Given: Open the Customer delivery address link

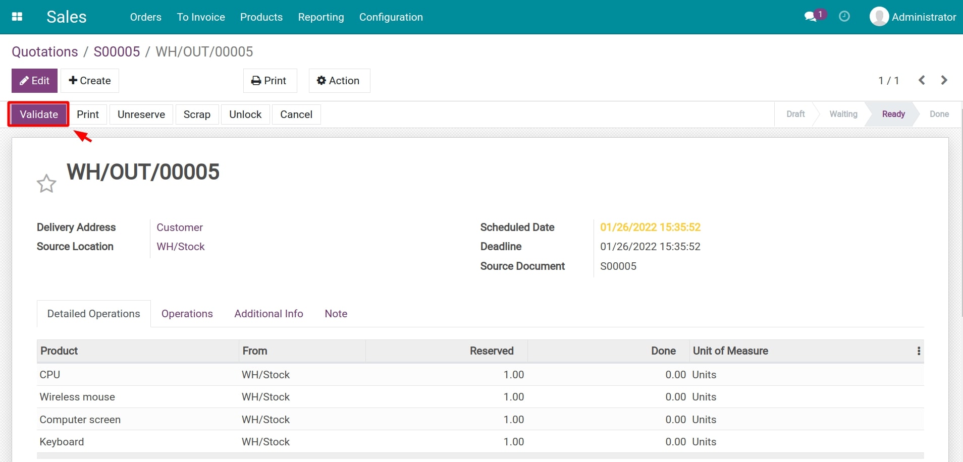Looking at the screenshot, I should click(180, 227).
